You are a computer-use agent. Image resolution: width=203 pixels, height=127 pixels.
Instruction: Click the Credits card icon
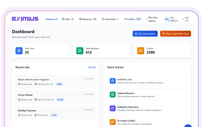point(141,51)
